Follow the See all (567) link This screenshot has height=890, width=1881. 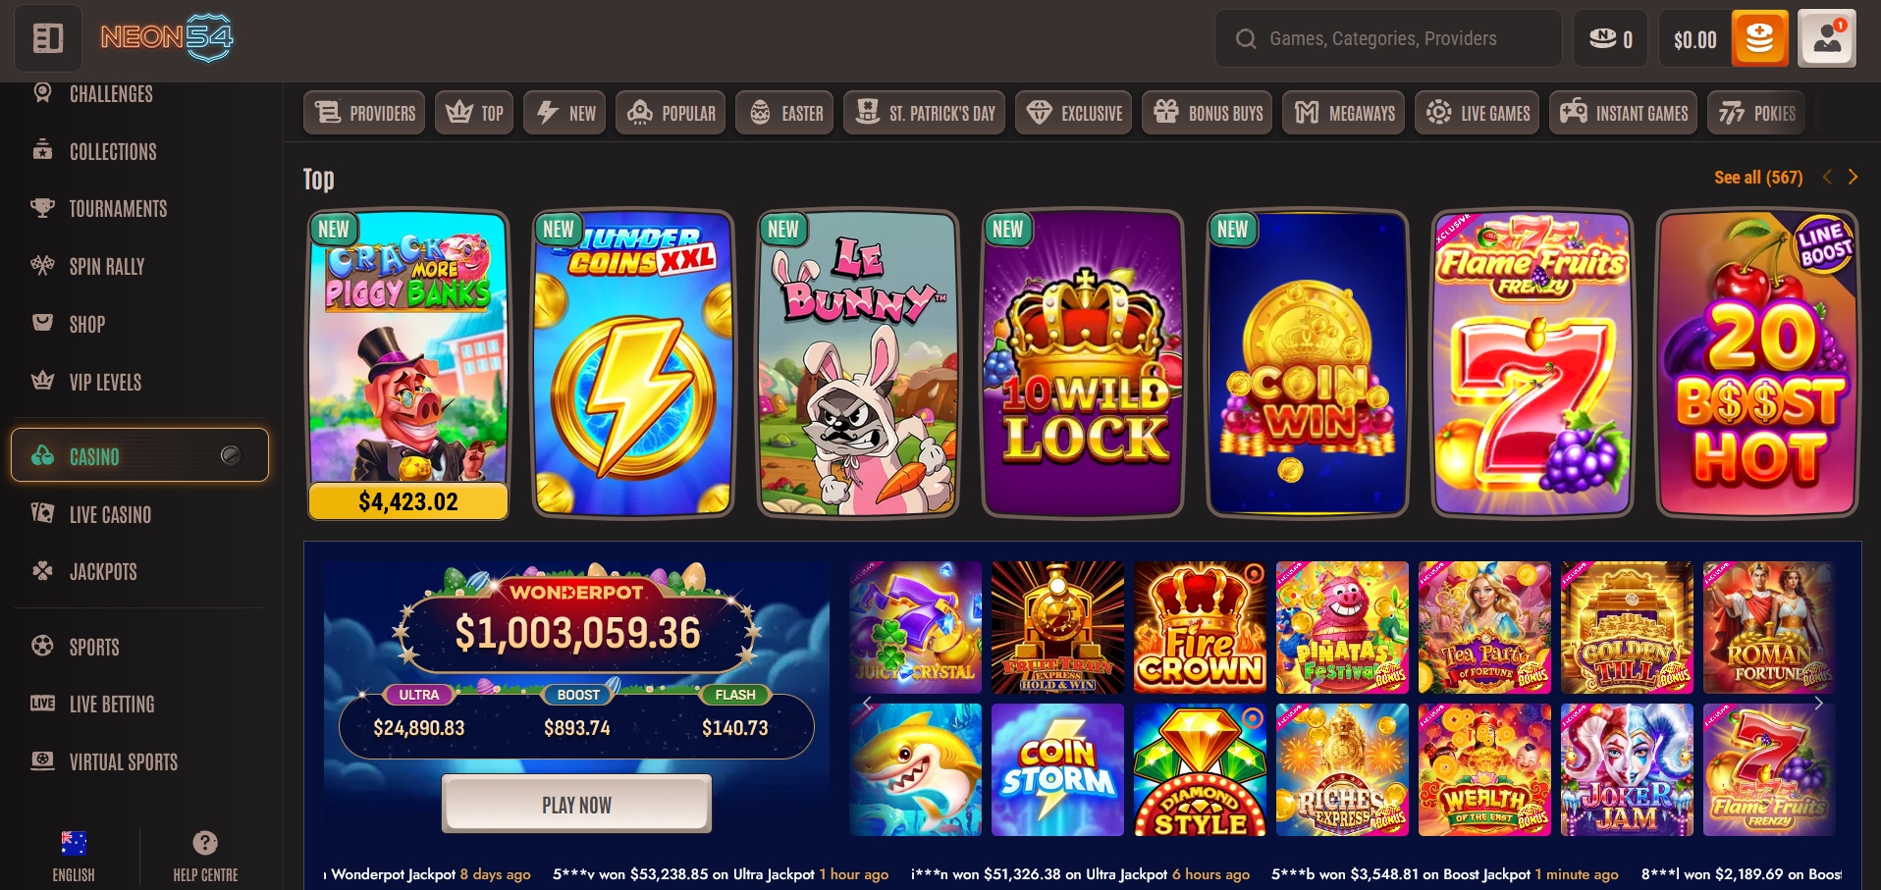[1758, 178]
